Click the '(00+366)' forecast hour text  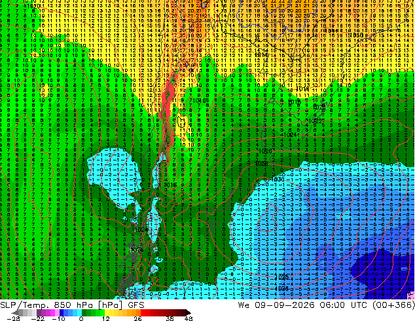point(393,305)
